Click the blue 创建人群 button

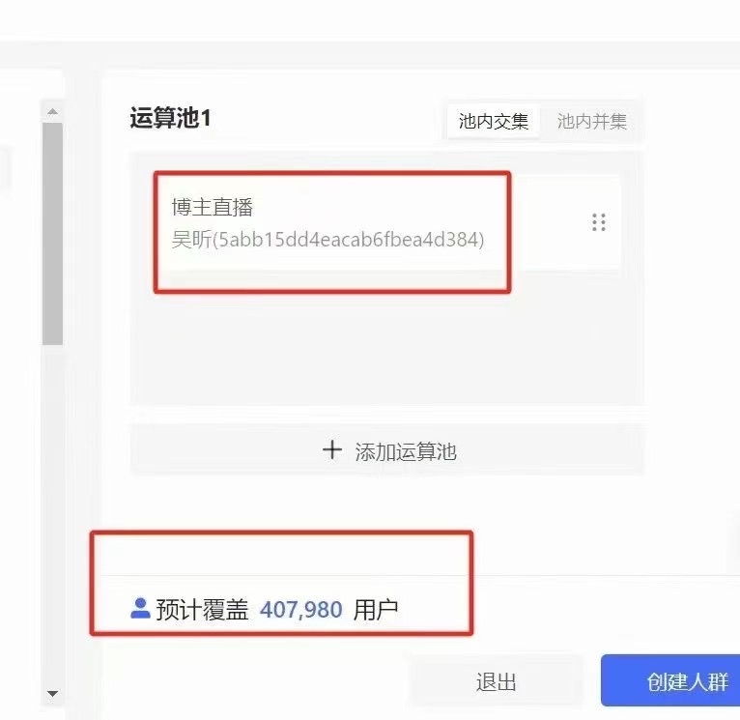(670, 680)
